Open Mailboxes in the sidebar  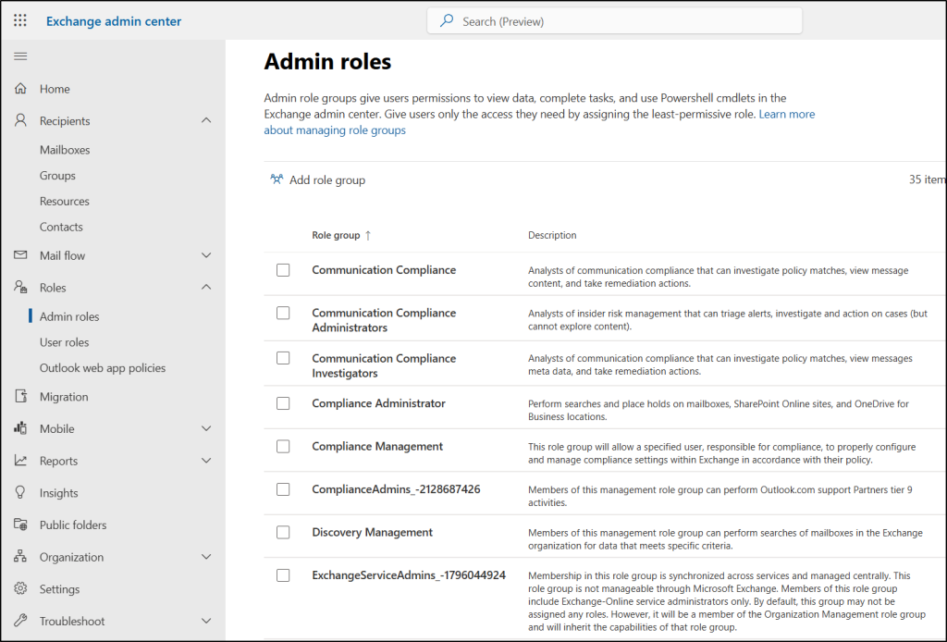(x=65, y=150)
